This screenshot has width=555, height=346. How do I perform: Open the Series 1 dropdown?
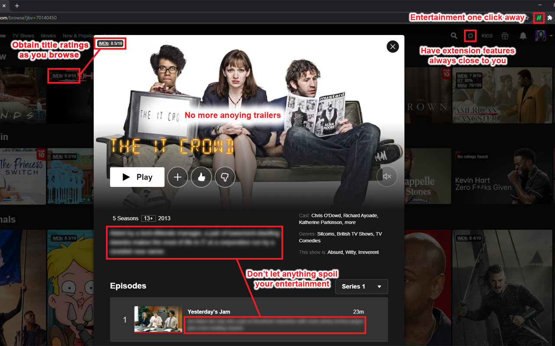point(361,286)
